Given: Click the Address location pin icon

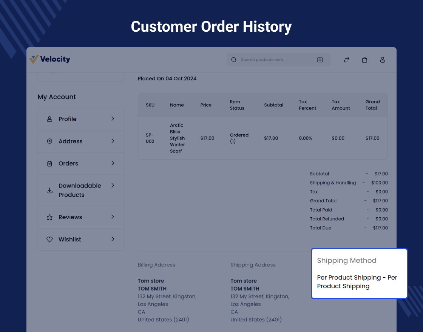Looking at the screenshot, I should pyautogui.click(x=49, y=141).
